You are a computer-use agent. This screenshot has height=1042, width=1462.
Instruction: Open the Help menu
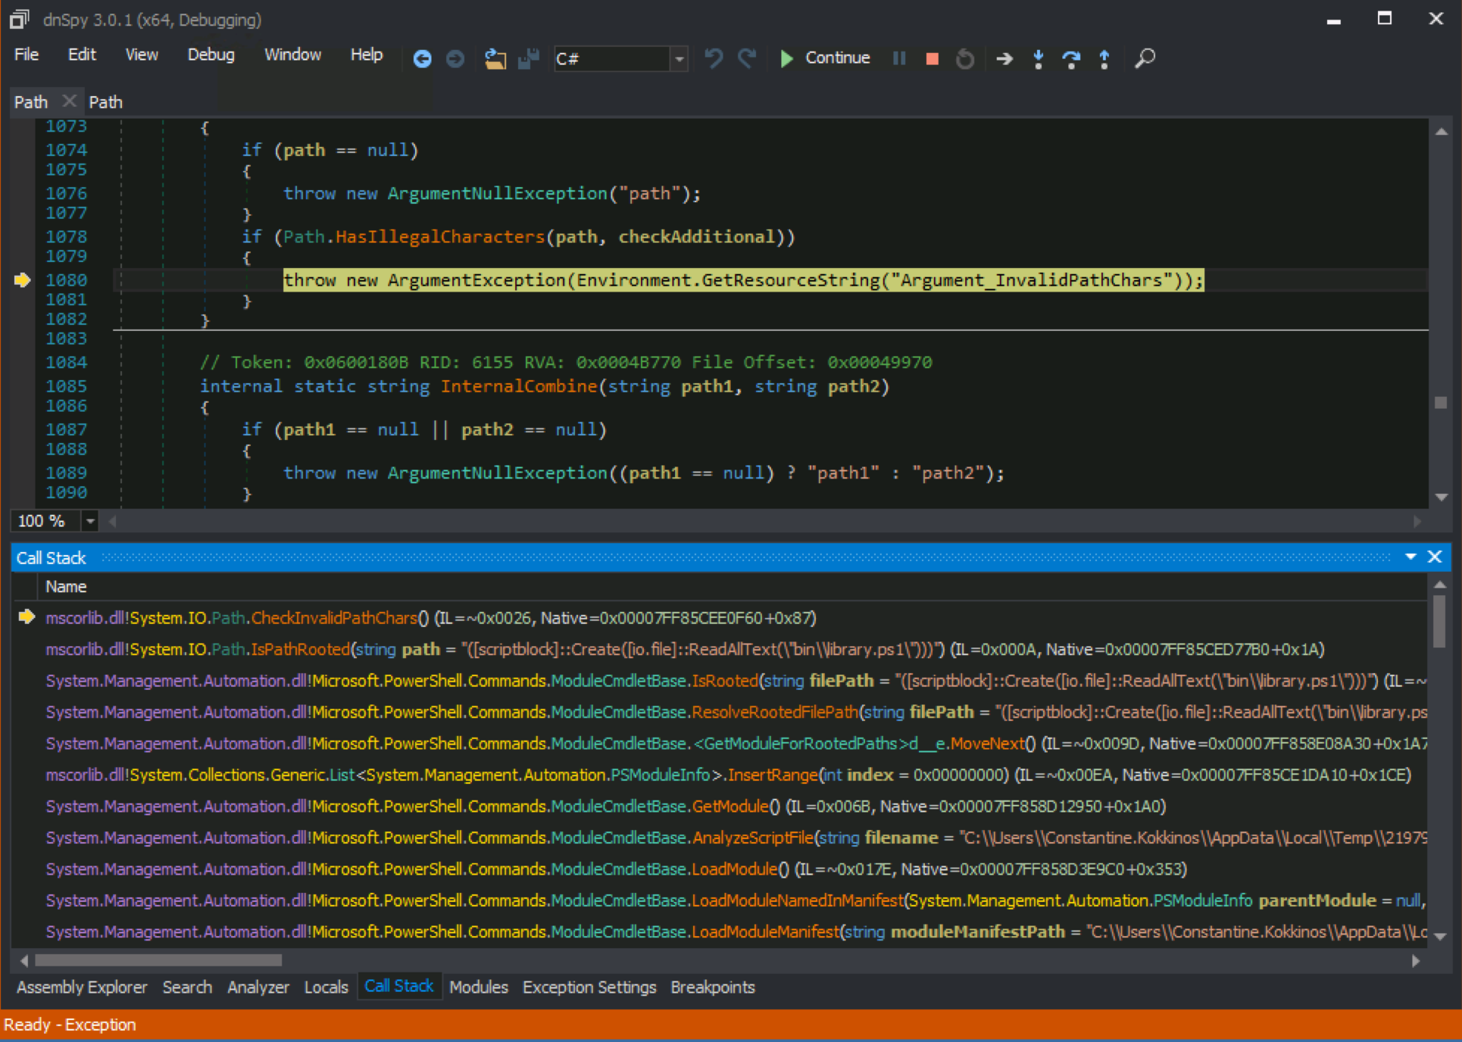coord(367,55)
